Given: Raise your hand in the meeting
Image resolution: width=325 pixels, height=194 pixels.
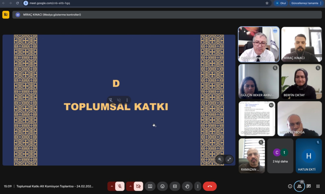Looking at the screenshot, I should pyautogui.click(x=187, y=186).
